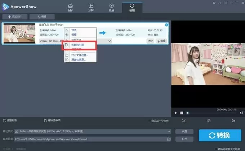The height and width of the screenshot is (151, 245).
Task: Expand the audio track AAC dropdown
Action: point(110,41)
